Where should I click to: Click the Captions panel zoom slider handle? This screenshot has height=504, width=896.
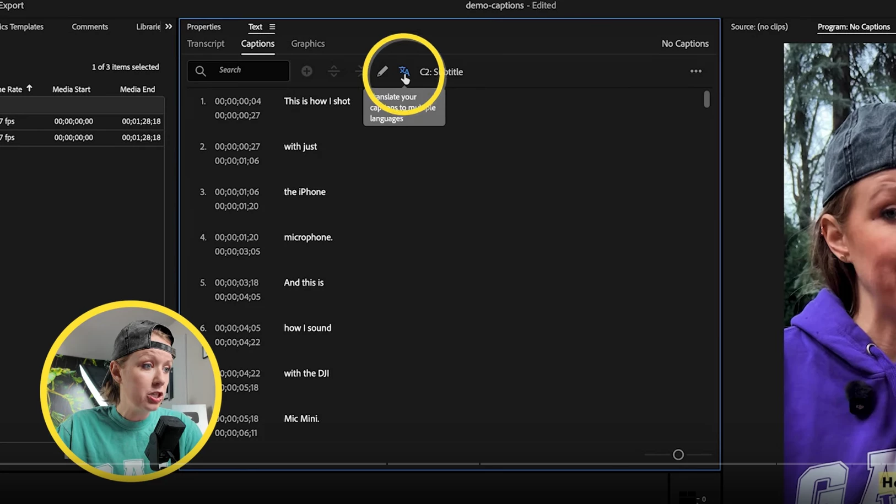pyautogui.click(x=678, y=454)
